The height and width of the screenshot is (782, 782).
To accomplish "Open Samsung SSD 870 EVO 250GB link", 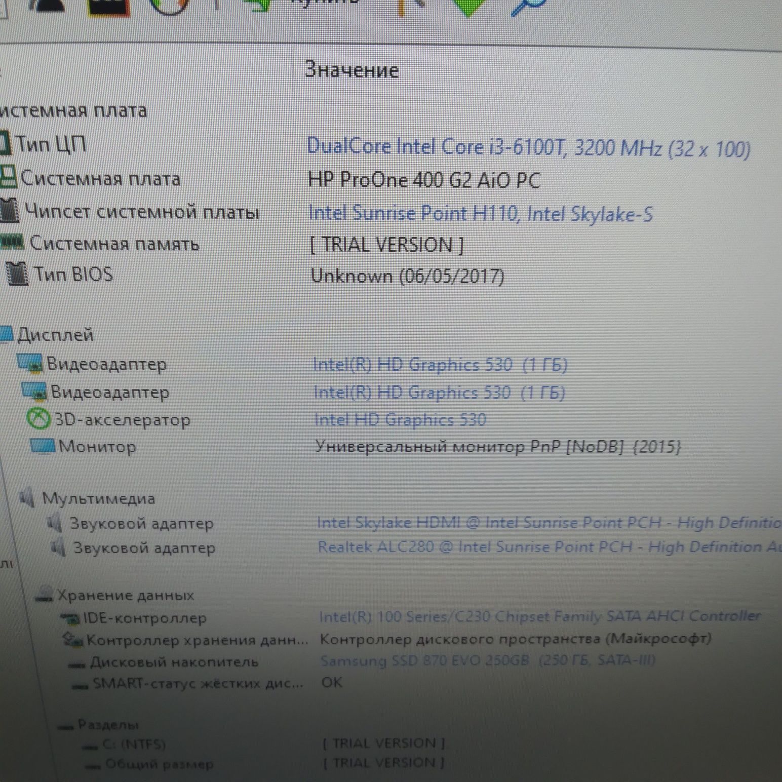I will [x=488, y=660].
